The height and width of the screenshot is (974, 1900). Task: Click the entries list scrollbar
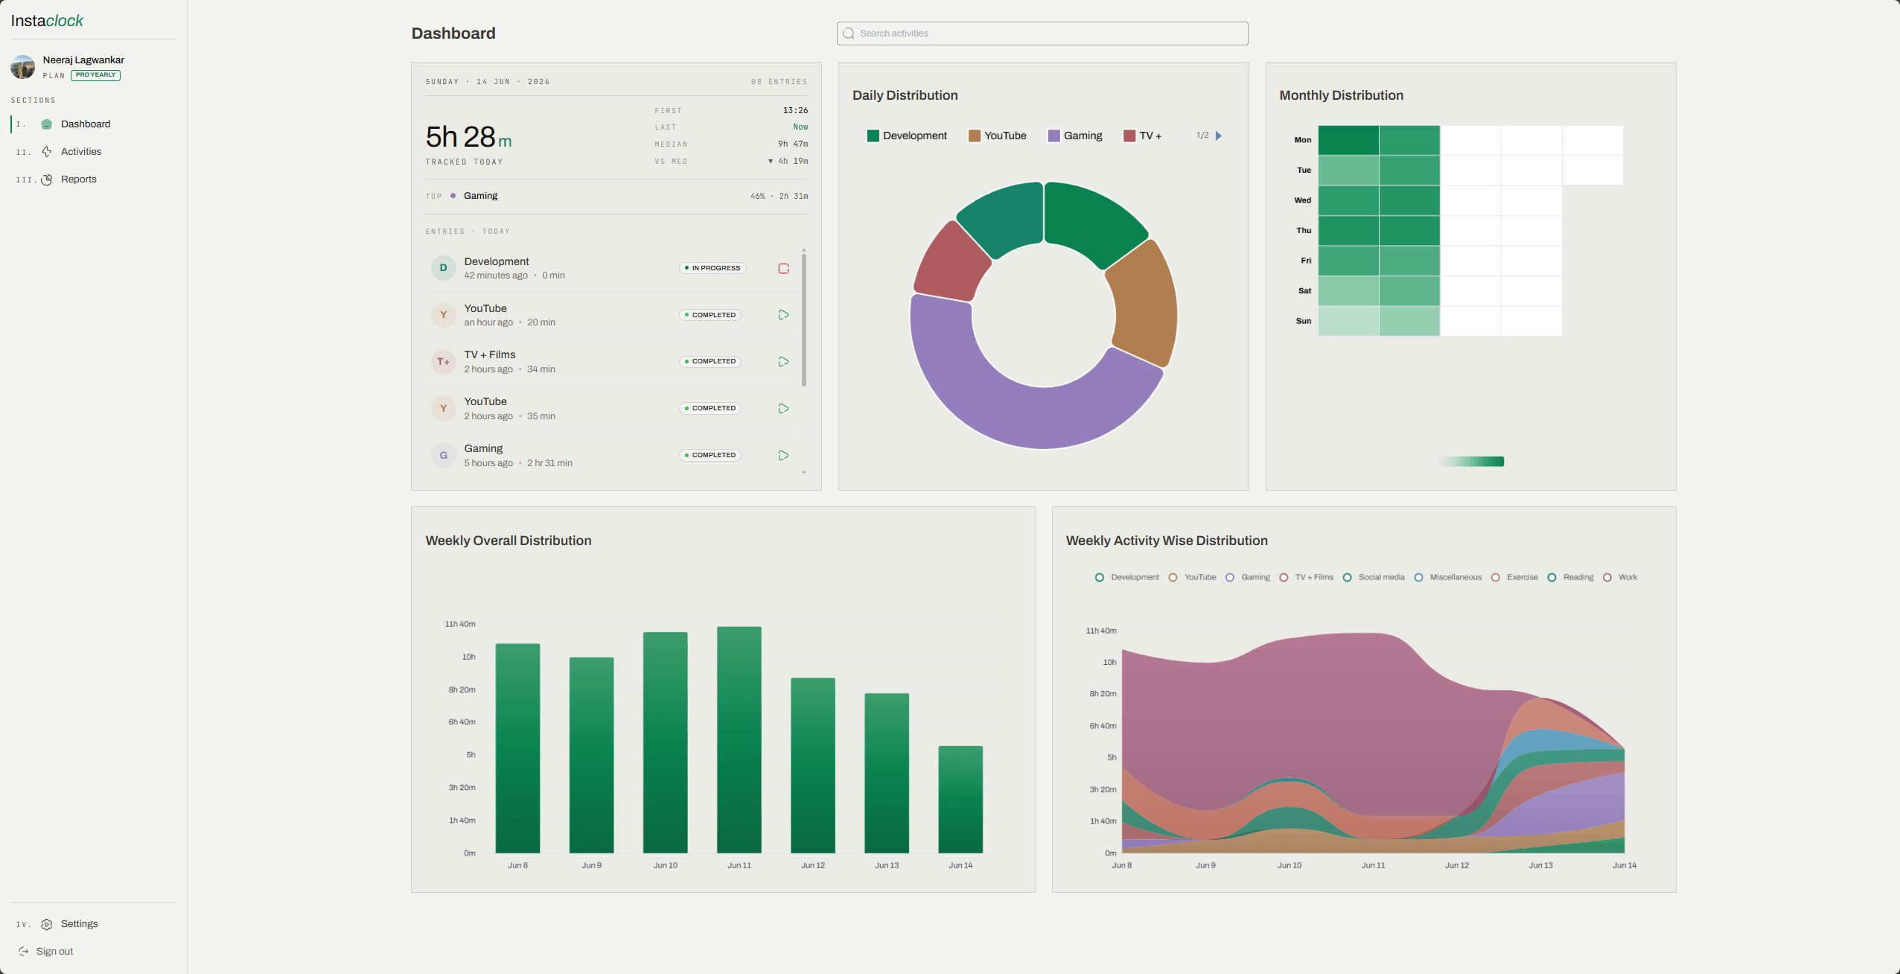(804, 320)
